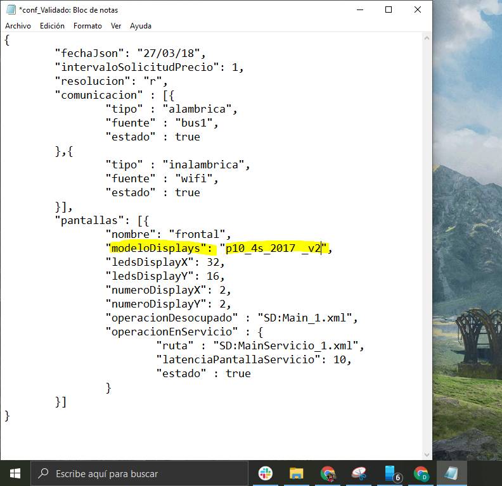Minimize the Notepad window
The height and width of the screenshot is (486, 502).
click(360, 10)
